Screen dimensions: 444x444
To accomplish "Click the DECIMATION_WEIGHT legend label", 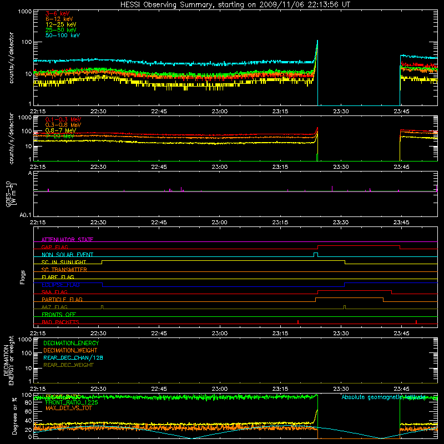I will click(x=70, y=350).
